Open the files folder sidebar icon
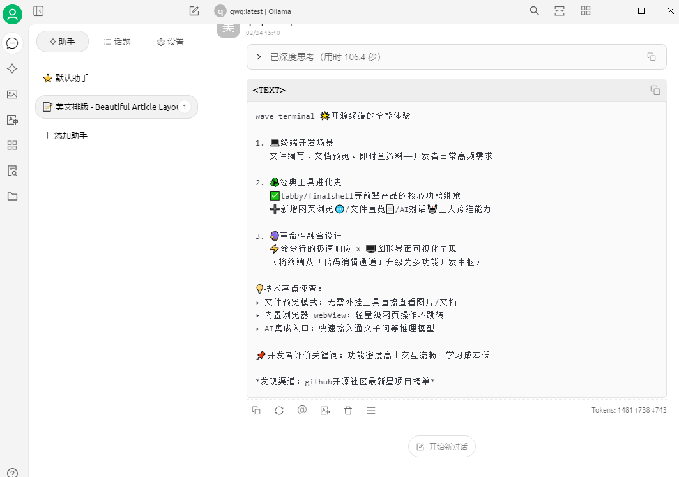679x477 pixels. pyautogui.click(x=12, y=197)
